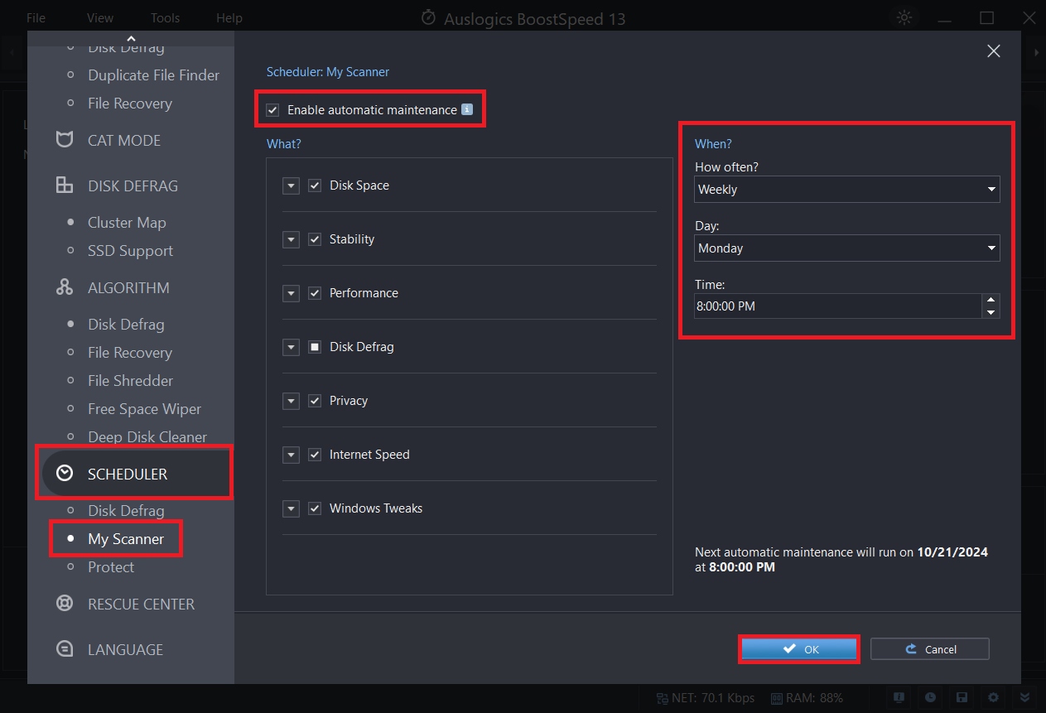Uncheck the Disk Space checkbox
Viewport: 1046px width, 713px height.
coord(315,185)
